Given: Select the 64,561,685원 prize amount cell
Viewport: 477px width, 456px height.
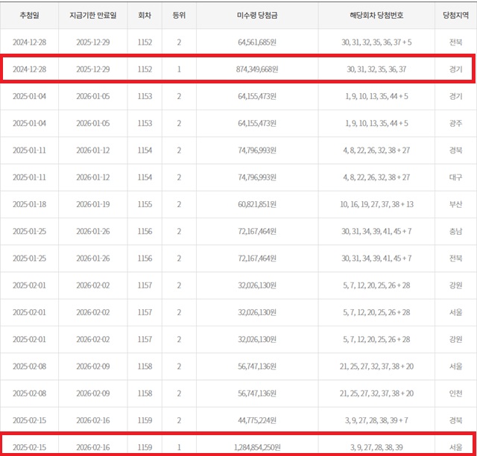Looking at the screenshot, I should [258, 42].
